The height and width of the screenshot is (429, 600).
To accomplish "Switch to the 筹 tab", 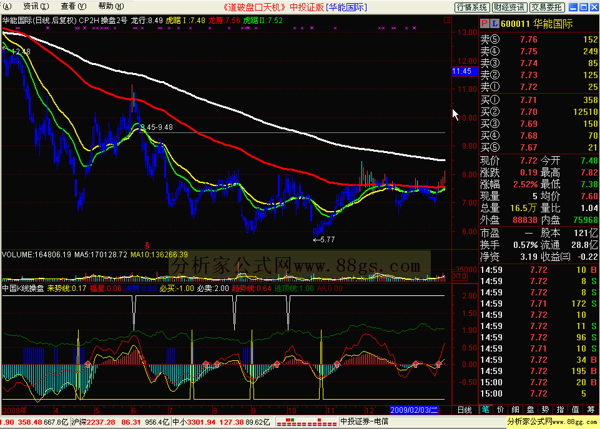I will 591,410.
